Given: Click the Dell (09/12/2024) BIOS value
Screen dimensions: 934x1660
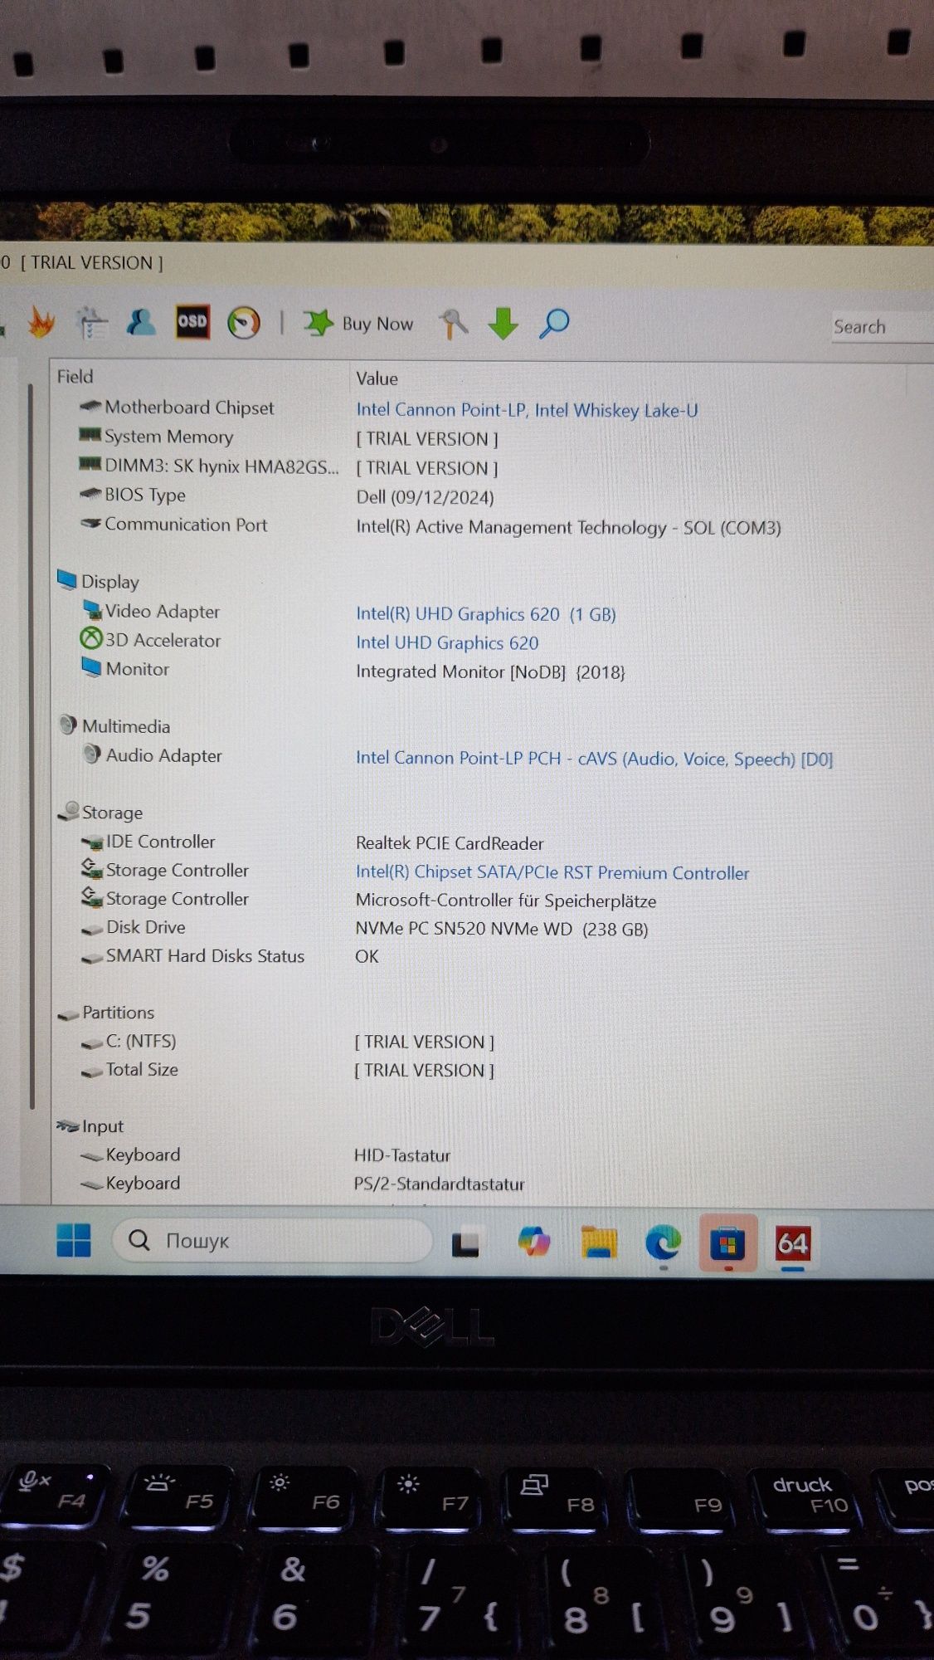Looking at the screenshot, I should click(x=425, y=497).
